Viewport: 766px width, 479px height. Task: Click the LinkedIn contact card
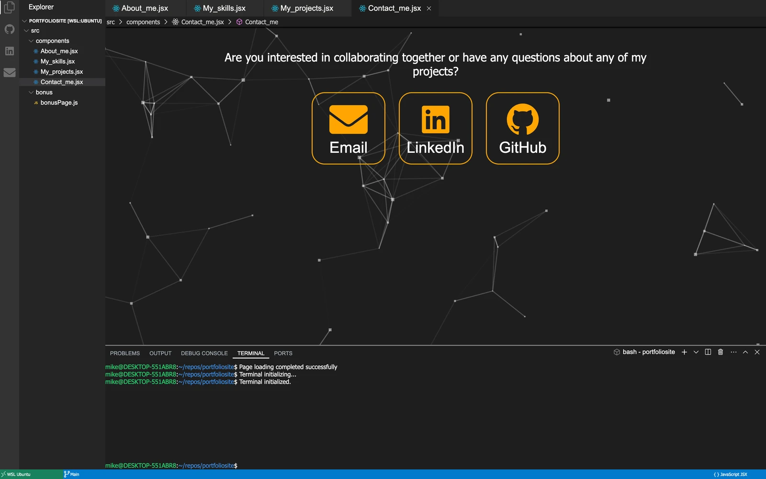[436, 128]
